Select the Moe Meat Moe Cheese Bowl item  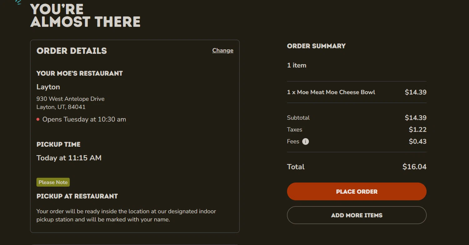pos(331,92)
